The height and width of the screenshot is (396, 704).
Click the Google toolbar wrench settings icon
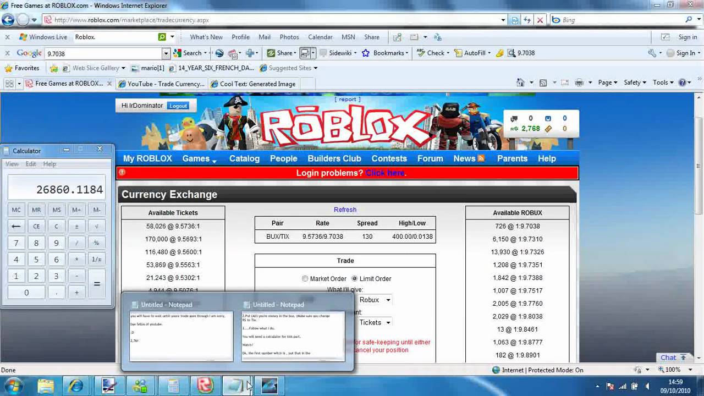(x=652, y=53)
